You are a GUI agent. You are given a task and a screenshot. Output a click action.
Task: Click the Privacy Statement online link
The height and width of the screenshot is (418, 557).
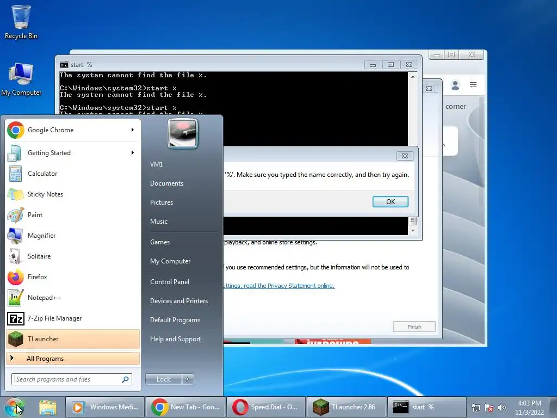pyautogui.click(x=279, y=286)
